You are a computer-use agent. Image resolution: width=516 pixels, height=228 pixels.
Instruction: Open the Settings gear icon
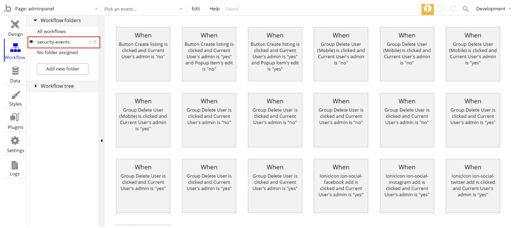click(x=15, y=141)
